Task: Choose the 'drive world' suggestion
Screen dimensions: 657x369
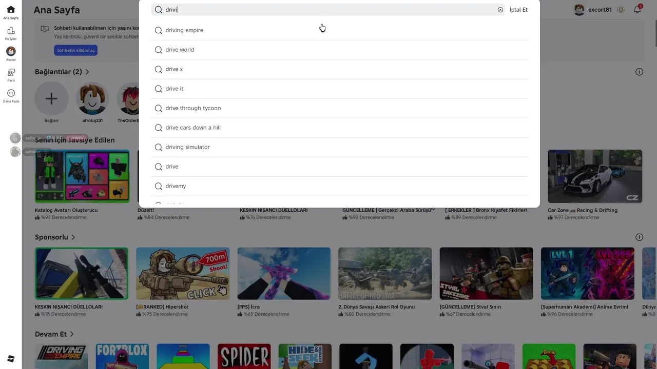Action: tap(339, 50)
